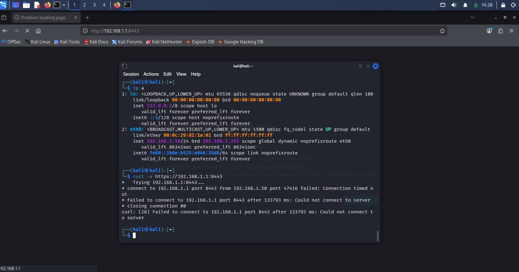Expand the list all tabs chevron
This screenshot has height=272, width=519.
point(472,17)
